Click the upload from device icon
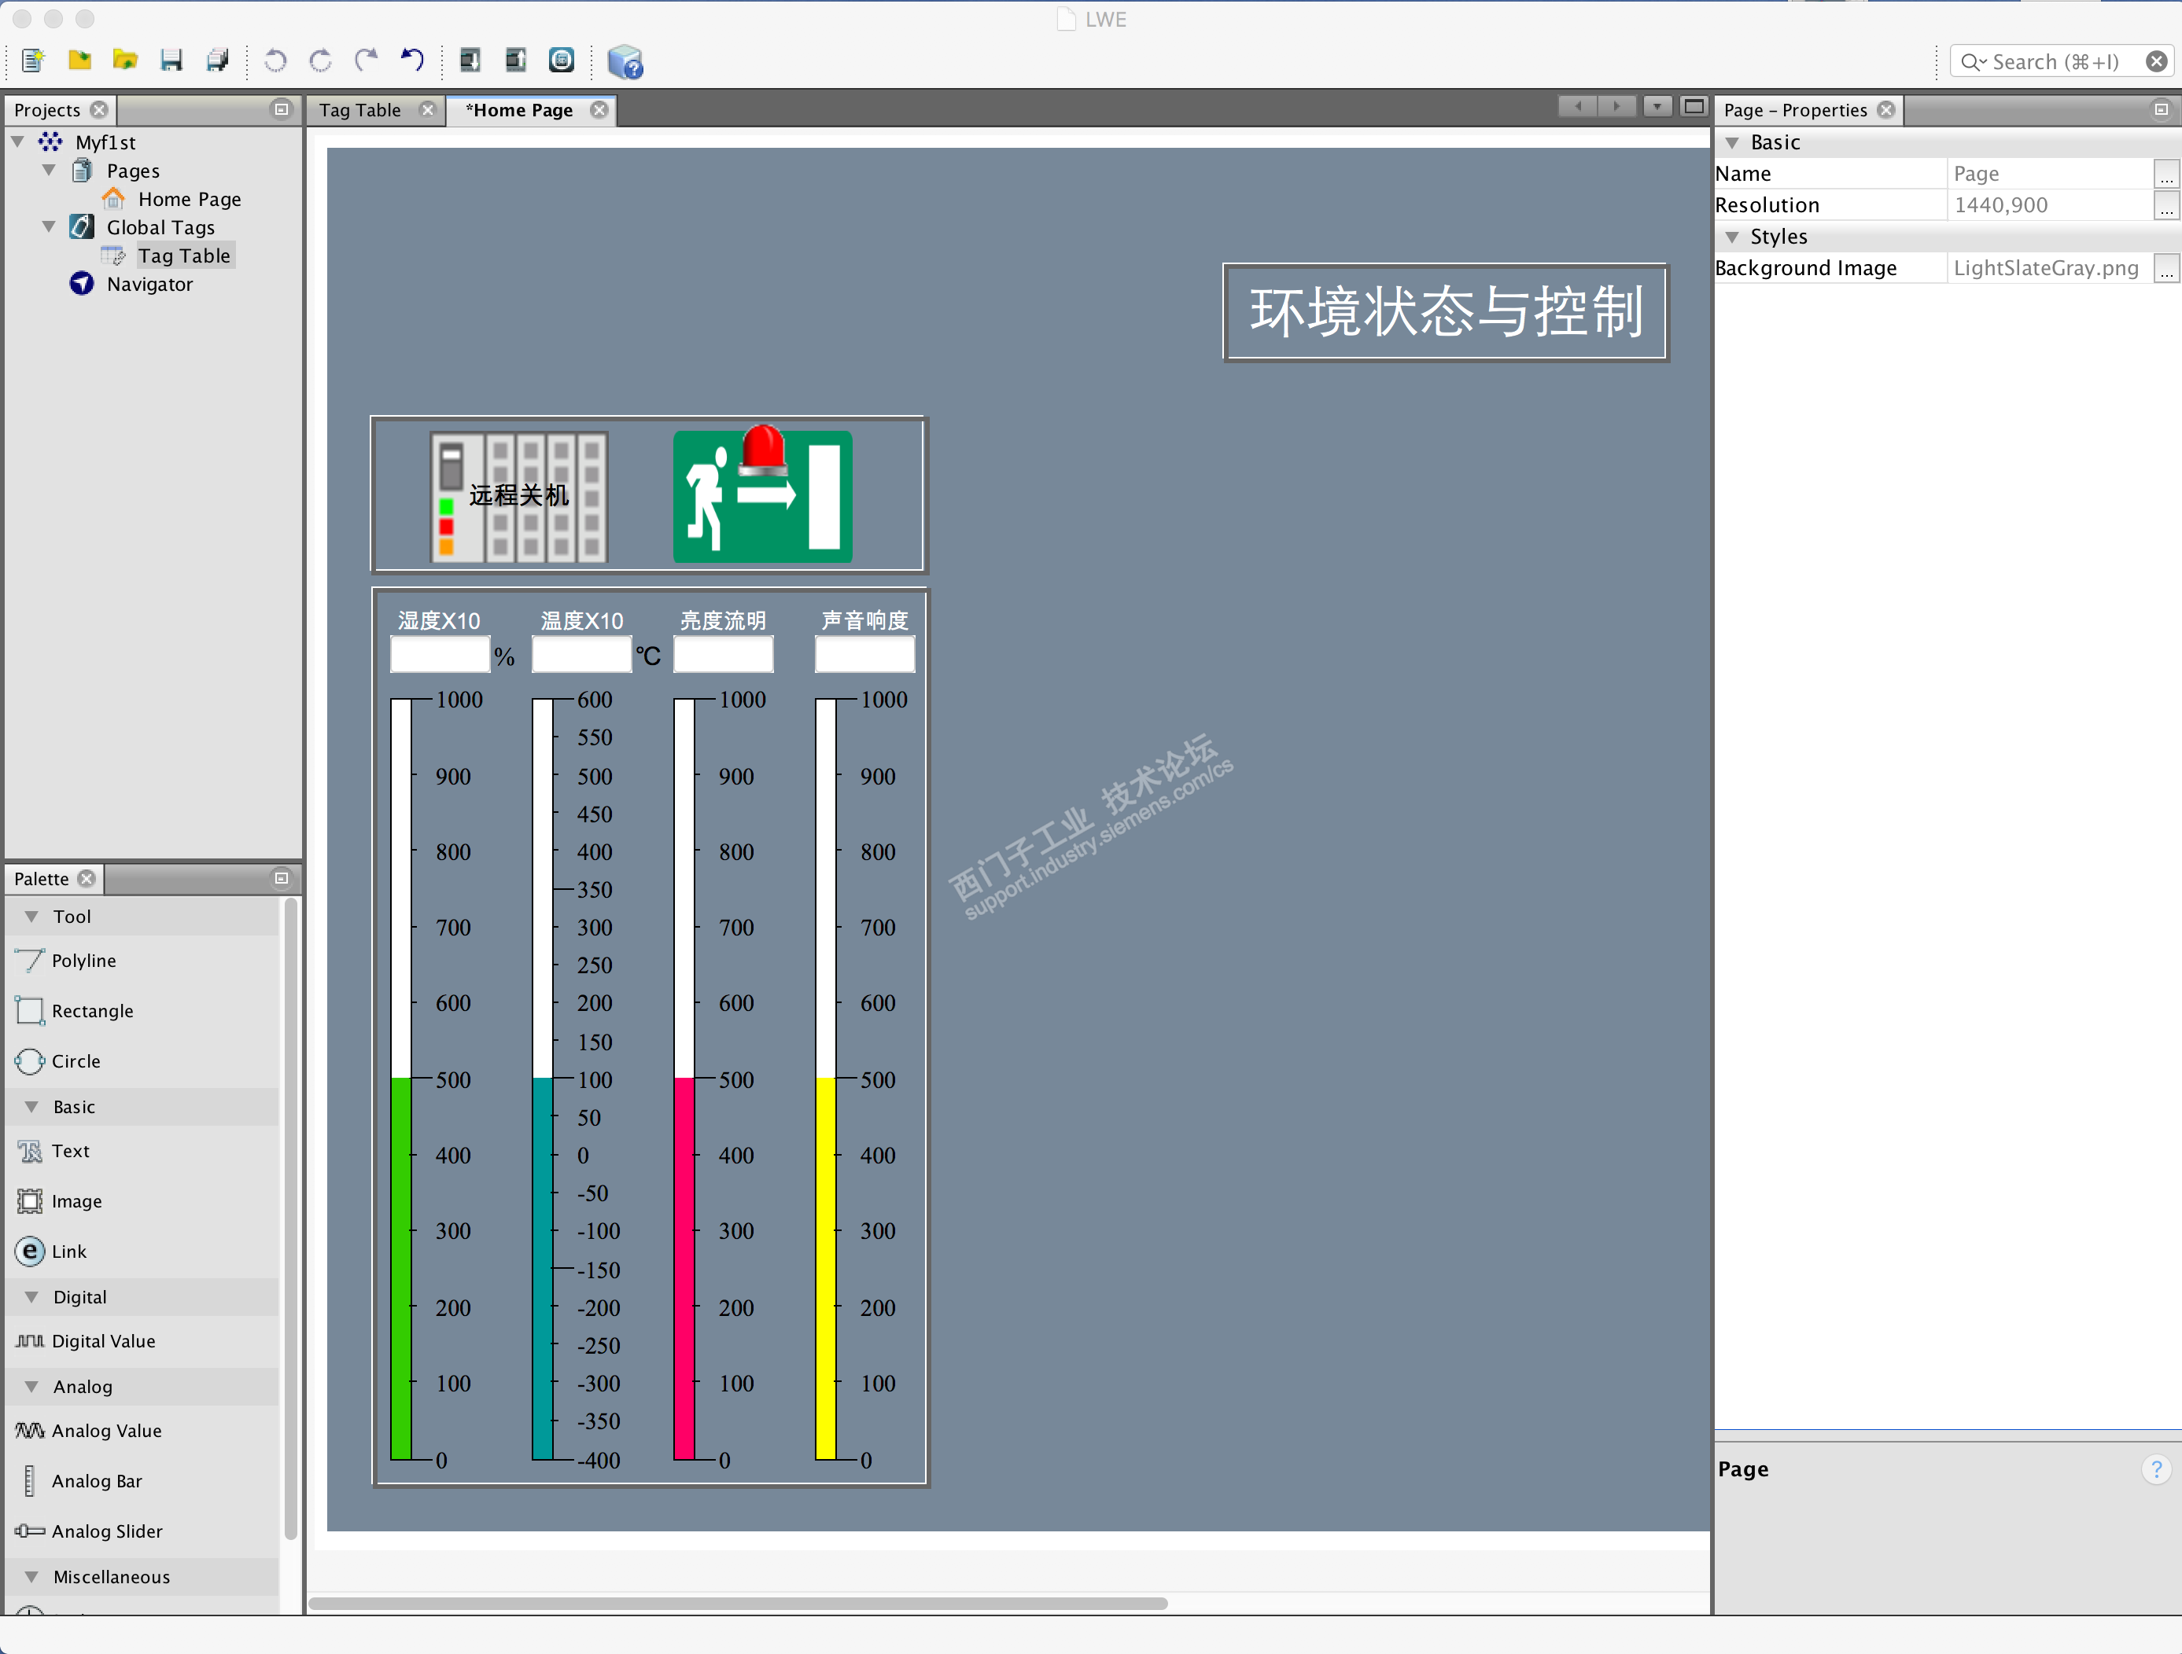The height and width of the screenshot is (1654, 2182). coord(516,61)
